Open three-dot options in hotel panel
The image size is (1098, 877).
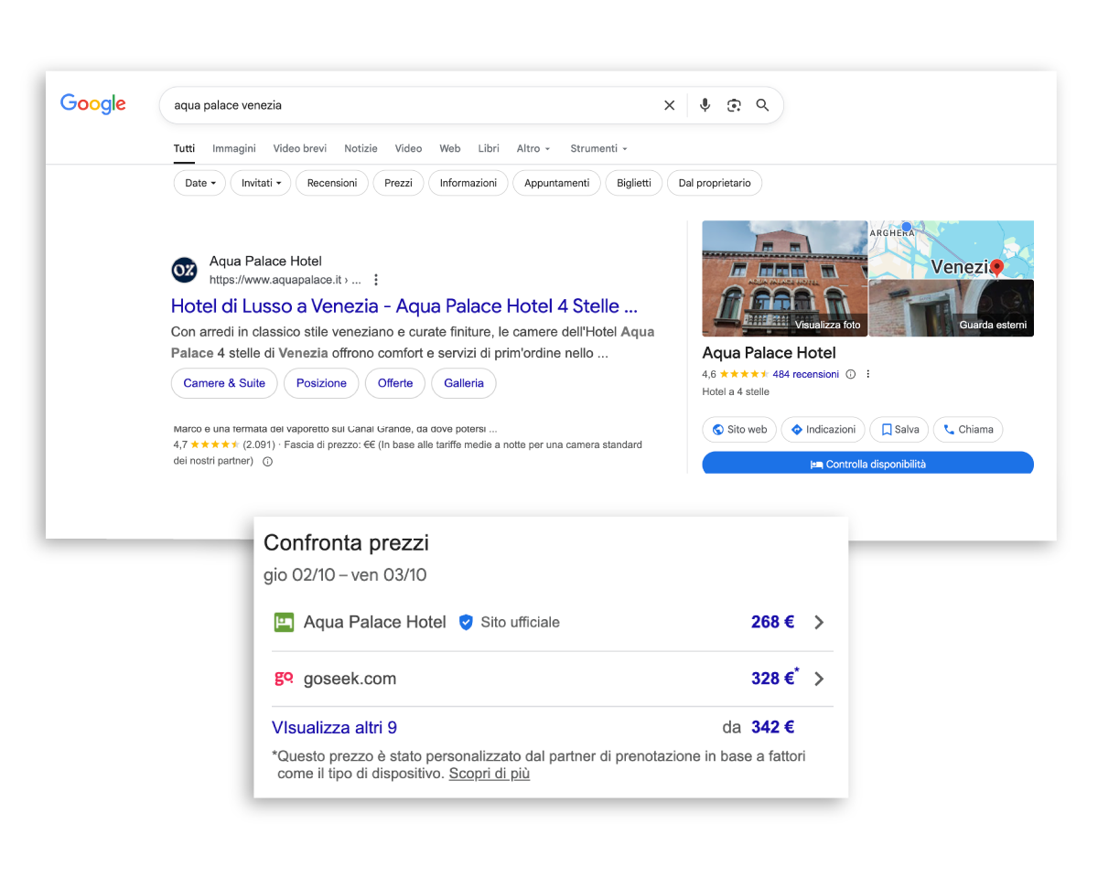pyautogui.click(x=868, y=374)
